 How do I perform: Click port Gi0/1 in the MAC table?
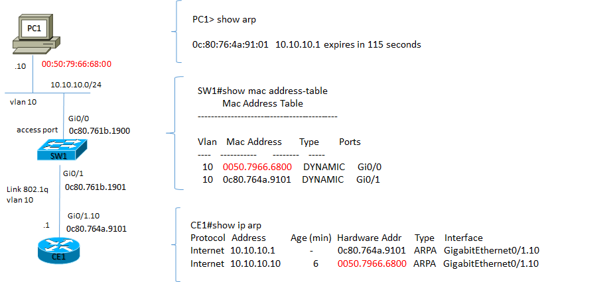coord(368,179)
